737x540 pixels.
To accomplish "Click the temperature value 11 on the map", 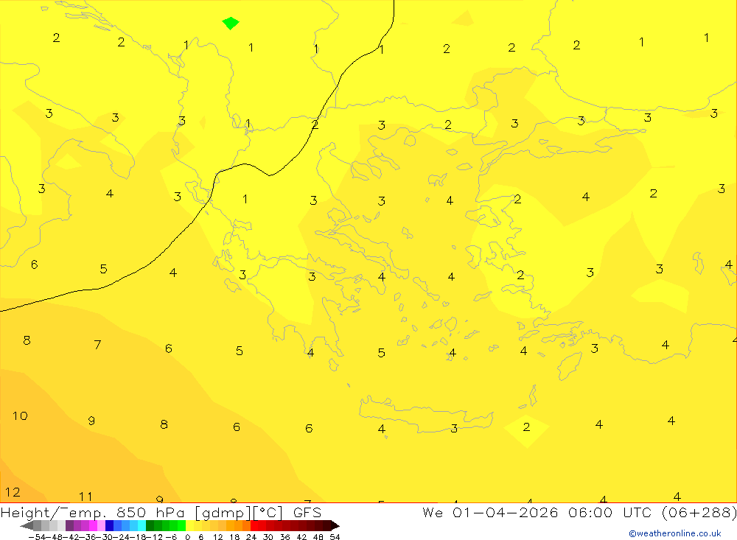I will point(85,497).
